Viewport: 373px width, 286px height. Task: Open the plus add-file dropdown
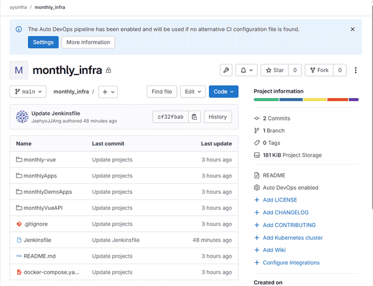click(108, 92)
